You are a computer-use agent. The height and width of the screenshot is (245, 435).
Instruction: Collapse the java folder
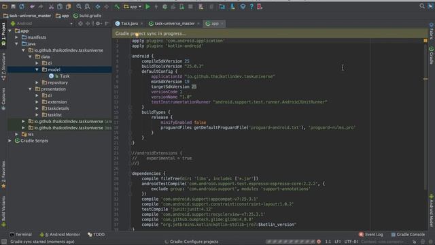point(16,44)
